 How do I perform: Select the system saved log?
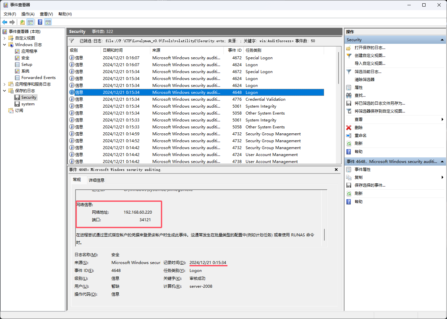click(28, 104)
